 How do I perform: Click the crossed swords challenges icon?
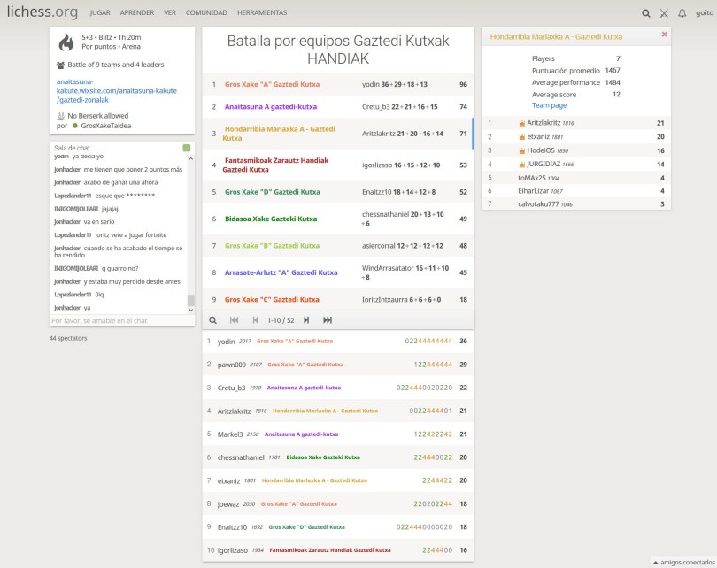(x=664, y=13)
